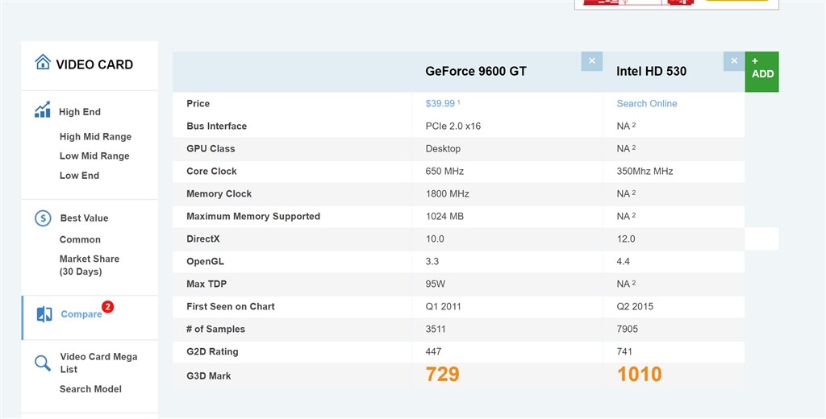Click the Compare icon in the sidebar
Screen dimensions: 826x419
click(x=44, y=314)
